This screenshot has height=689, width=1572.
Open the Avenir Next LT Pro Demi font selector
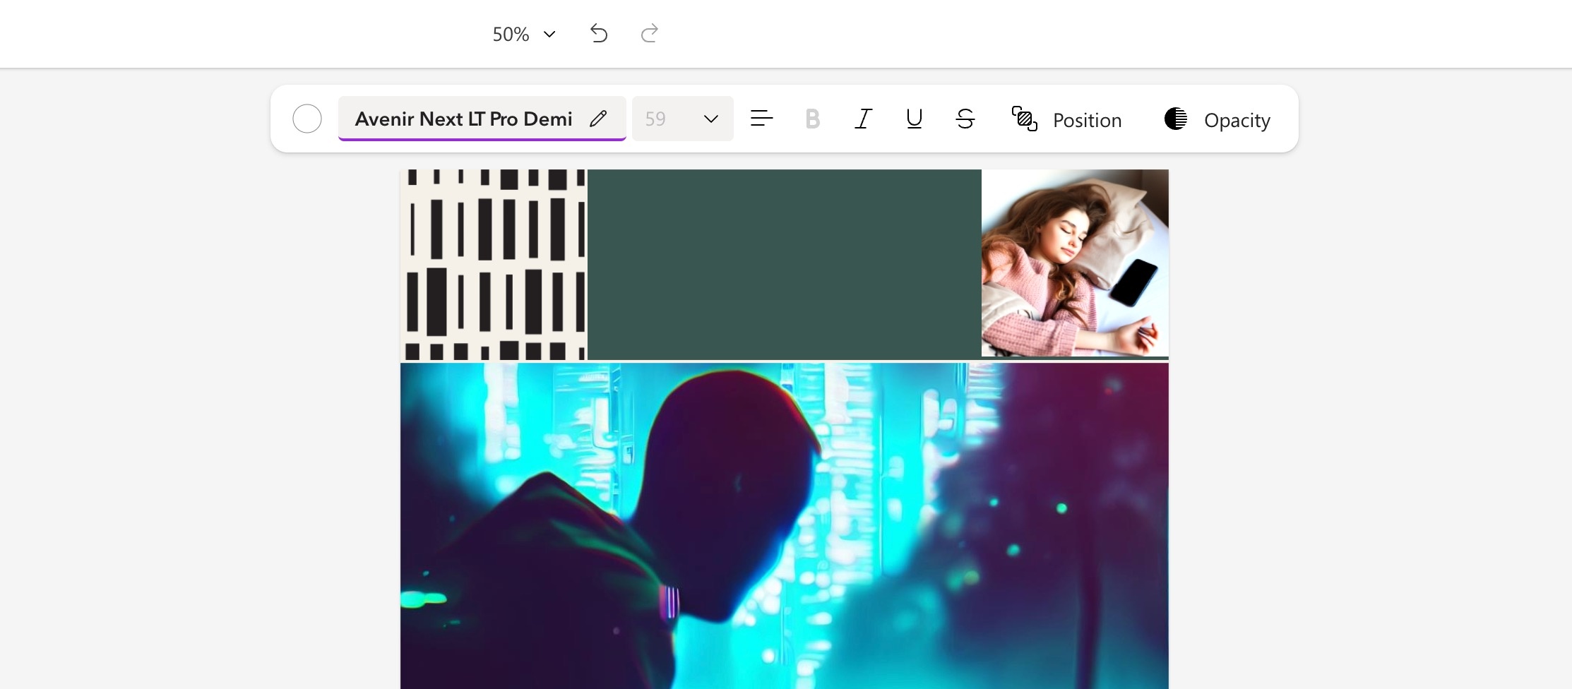pos(463,119)
